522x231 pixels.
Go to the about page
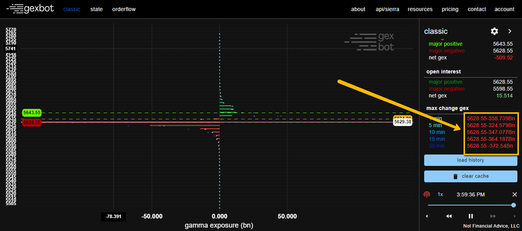tap(358, 9)
